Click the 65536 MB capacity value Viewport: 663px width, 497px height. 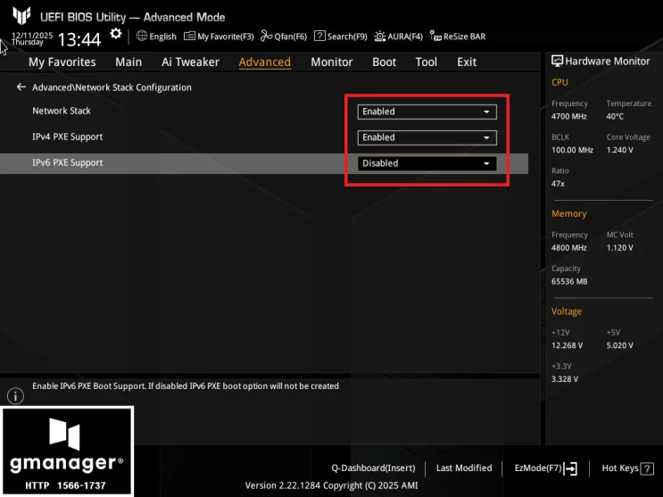click(569, 281)
